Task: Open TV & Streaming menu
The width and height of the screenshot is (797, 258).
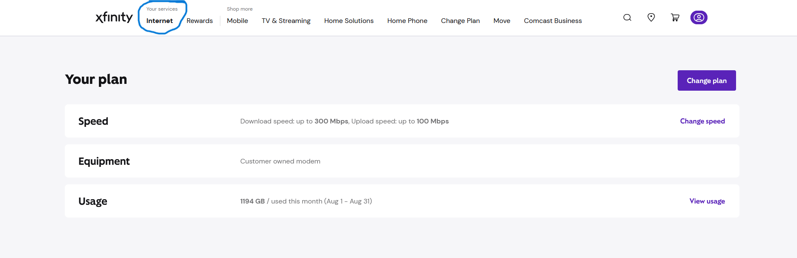Action: (x=286, y=20)
